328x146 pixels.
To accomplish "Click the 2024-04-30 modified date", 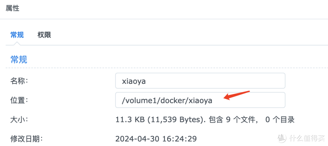I will [x=137, y=139].
